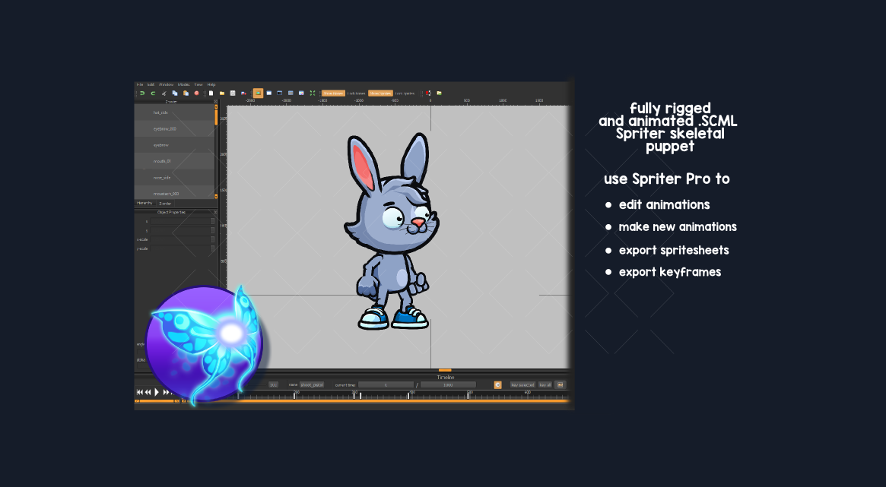The image size is (886, 487).
Task: Select the mouth_01 row
Action: 174,161
